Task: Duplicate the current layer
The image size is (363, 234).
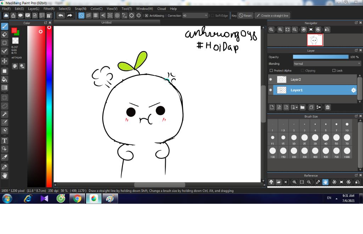Action: [311, 107]
